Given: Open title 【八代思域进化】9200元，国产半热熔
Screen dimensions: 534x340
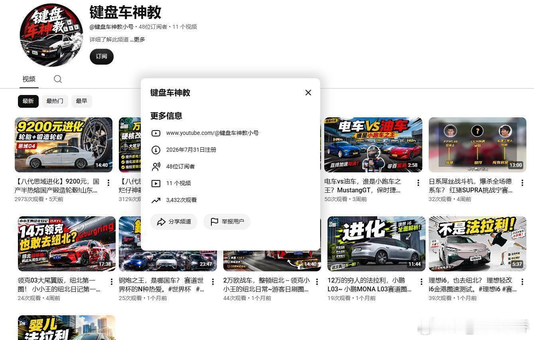Looking at the screenshot, I should pyautogui.click(x=57, y=186).
